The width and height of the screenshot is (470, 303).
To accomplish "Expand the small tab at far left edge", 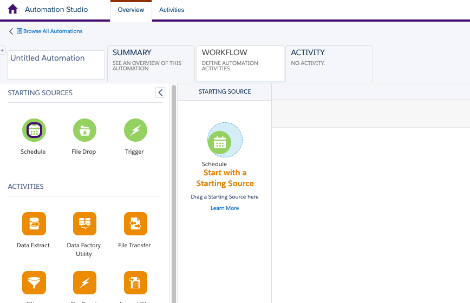I will coord(2,50).
